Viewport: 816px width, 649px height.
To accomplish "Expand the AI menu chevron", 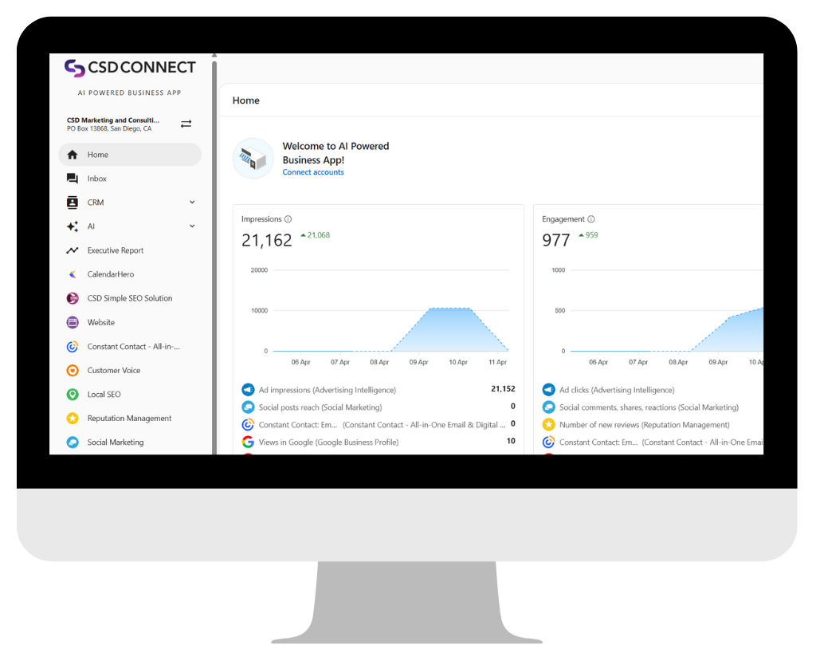I will click(192, 226).
